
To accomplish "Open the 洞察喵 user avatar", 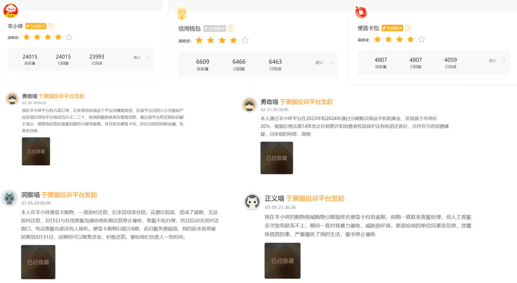I will tap(9, 198).
